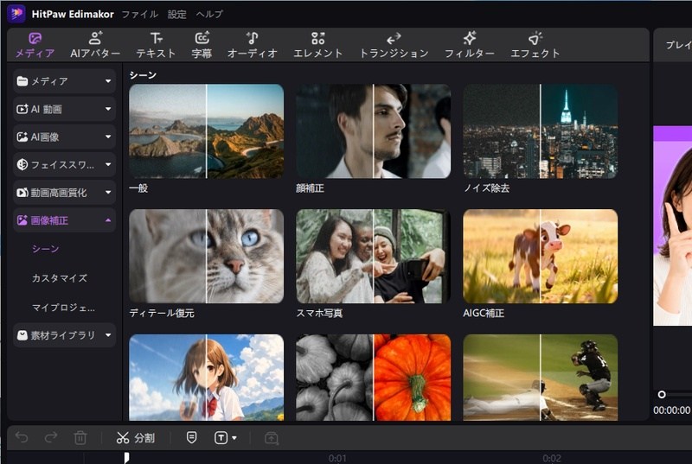Click the T text insert icon in timeline toolbar
This screenshot has height=464, width=692.
[221, 437]
